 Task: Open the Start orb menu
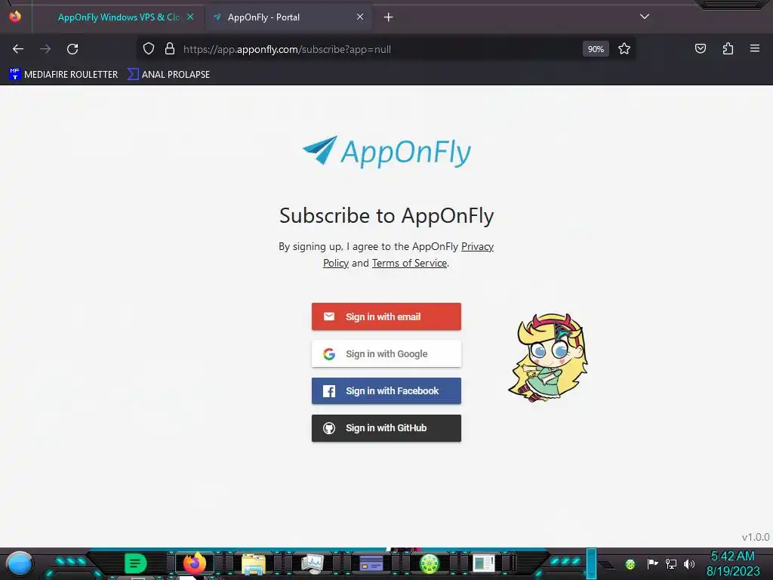click(x=19, y=563)
